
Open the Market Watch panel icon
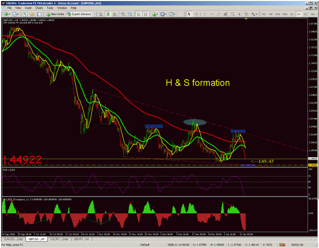(25, 14)
